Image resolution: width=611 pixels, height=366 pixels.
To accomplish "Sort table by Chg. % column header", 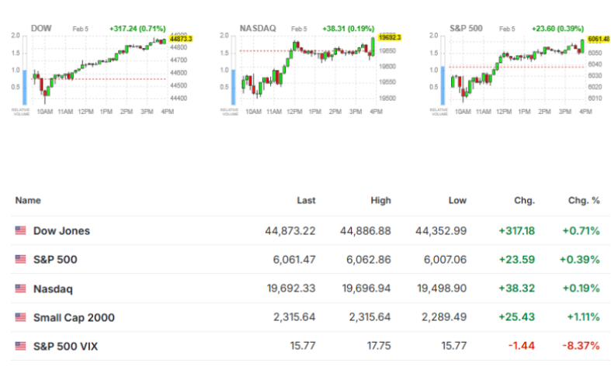I will coord(584,201).
